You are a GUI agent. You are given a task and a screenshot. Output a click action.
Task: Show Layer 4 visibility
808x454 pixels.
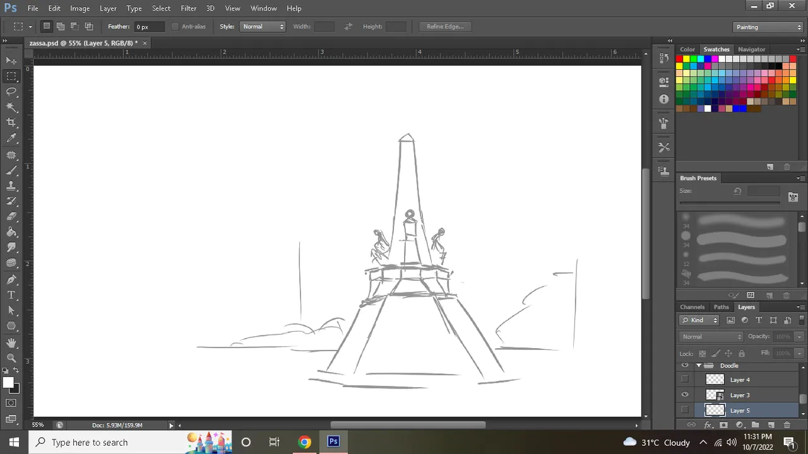[x=685, y=380]
